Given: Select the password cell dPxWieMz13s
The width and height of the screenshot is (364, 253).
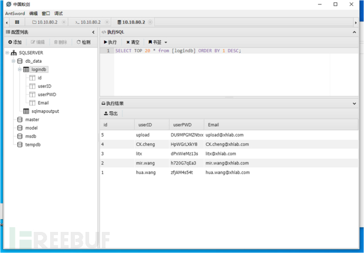Looking at the screenshot, I should click(184, 154).
